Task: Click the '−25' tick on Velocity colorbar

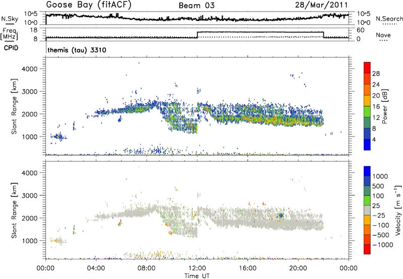Action: (379, 215)
